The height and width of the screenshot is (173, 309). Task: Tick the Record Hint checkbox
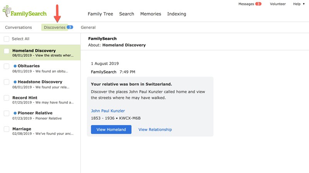click(7, 98)
